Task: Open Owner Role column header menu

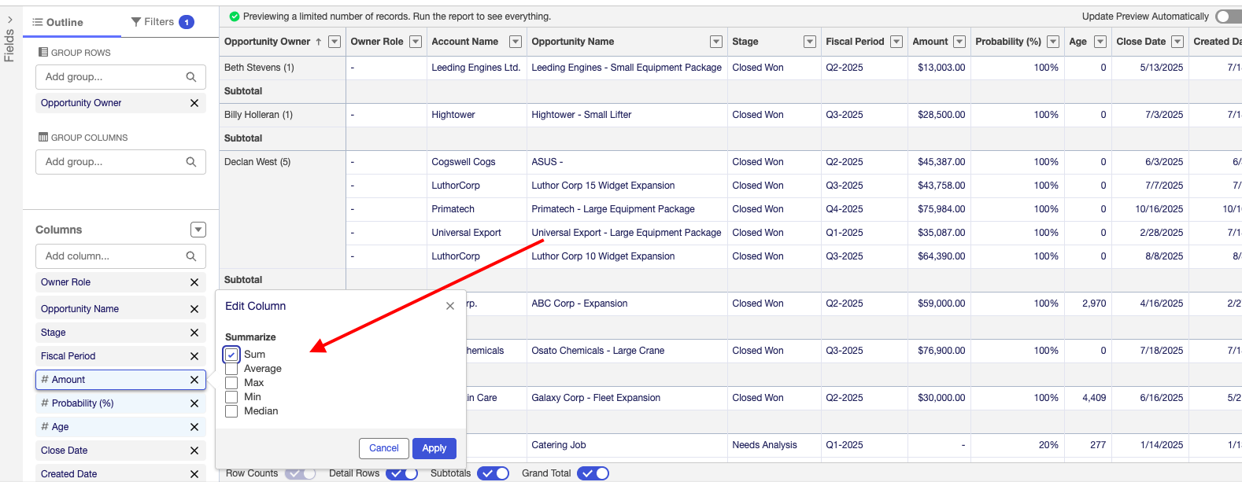Action: tap(416, 42)
